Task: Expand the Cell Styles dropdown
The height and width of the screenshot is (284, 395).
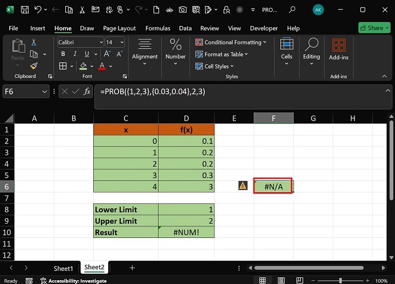Action: point(215,66)
